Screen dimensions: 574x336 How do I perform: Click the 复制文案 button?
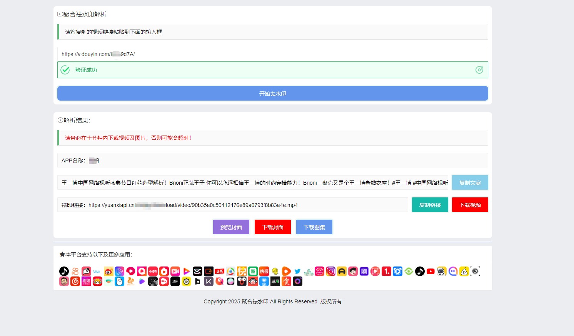click(470, 182)
